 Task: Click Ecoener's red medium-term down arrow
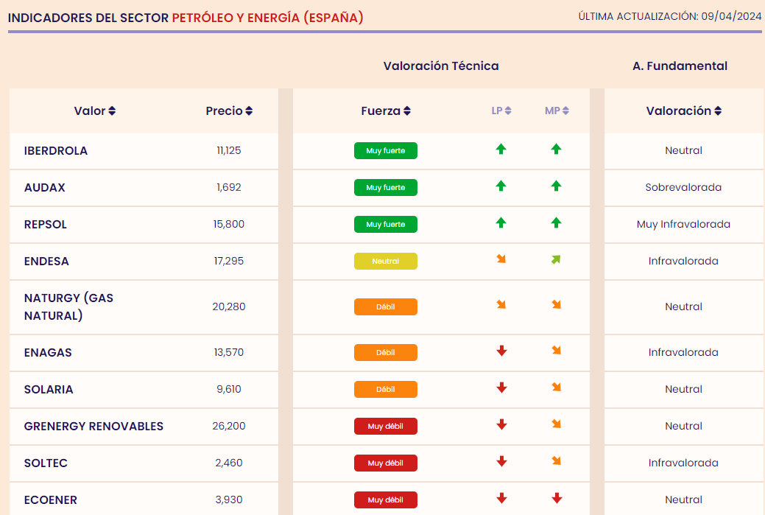557,499
